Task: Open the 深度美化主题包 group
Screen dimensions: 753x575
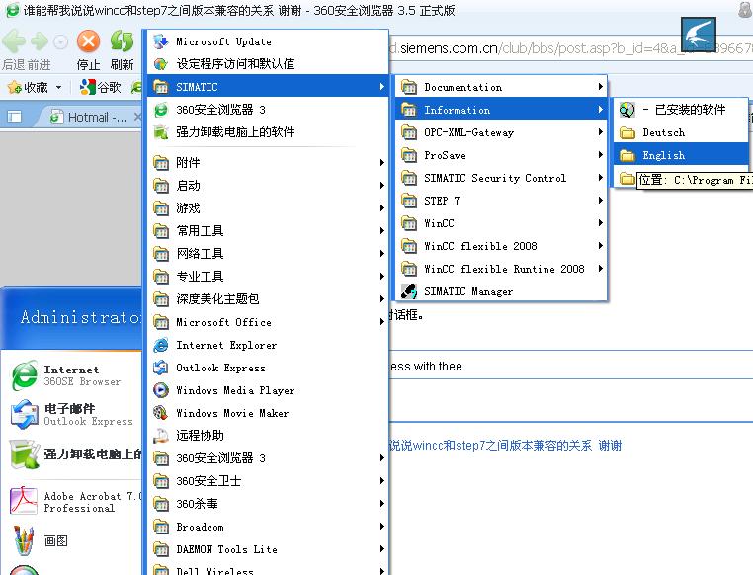Action: pos(268,299)
